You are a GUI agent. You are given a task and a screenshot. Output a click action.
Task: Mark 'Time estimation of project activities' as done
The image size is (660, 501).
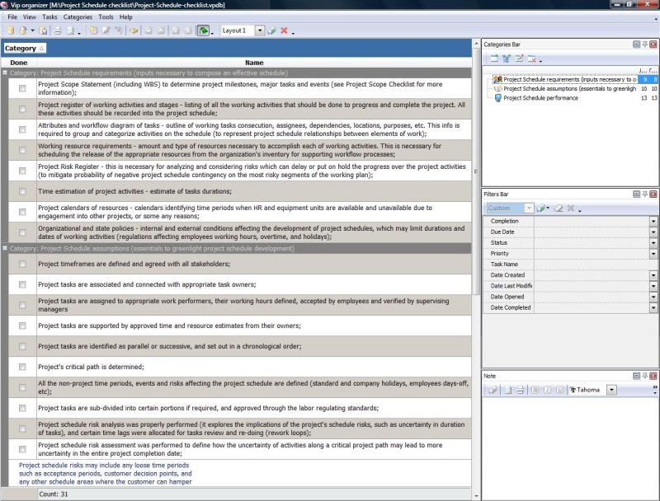point(22,191)
